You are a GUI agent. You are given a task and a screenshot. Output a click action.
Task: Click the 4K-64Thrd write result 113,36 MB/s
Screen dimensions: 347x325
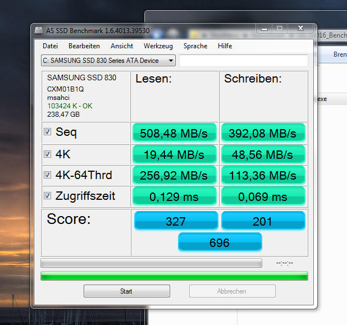(263, 175)
